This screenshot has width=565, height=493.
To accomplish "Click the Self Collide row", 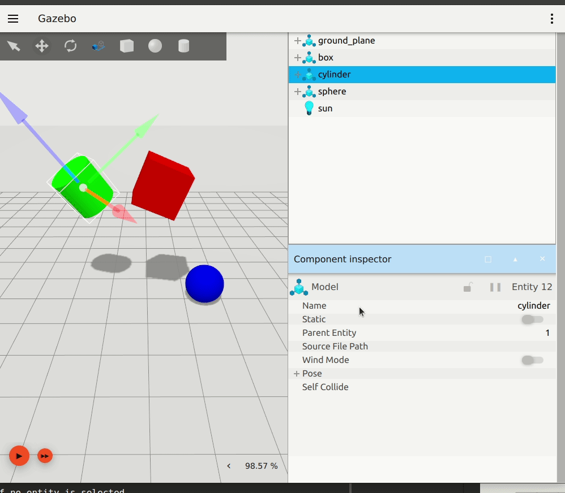I will point(422,387).
